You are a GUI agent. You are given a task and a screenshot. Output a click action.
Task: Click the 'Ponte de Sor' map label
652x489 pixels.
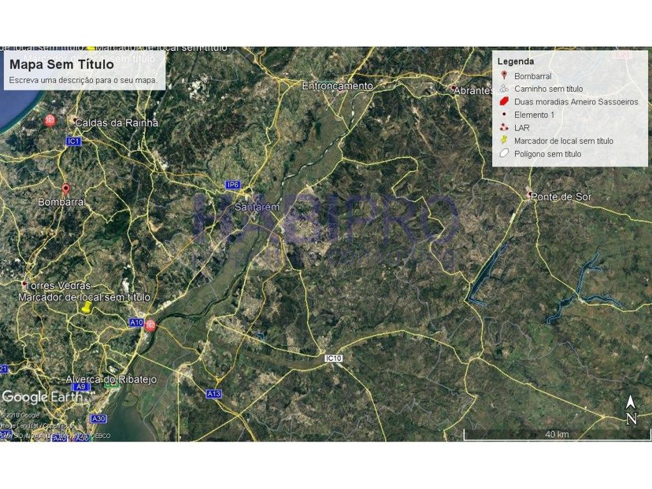point(561,197)
